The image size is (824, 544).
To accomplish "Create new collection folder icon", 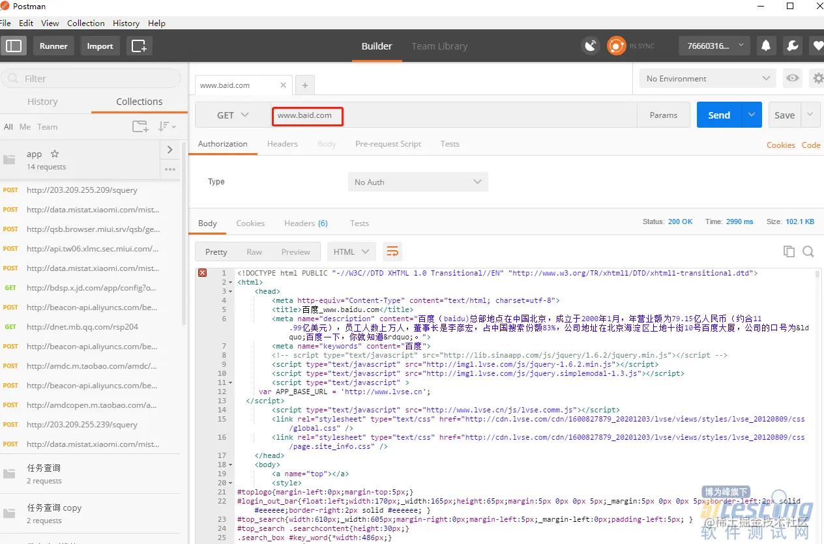I will pyautogui.click(x=140, y=126).
